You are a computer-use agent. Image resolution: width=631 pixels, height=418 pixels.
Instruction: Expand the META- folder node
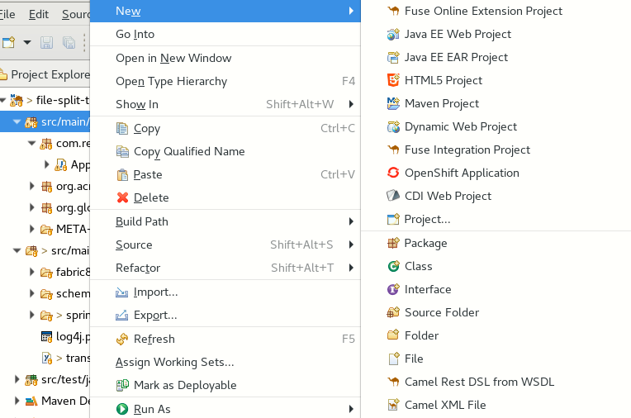tap(31, 229)
